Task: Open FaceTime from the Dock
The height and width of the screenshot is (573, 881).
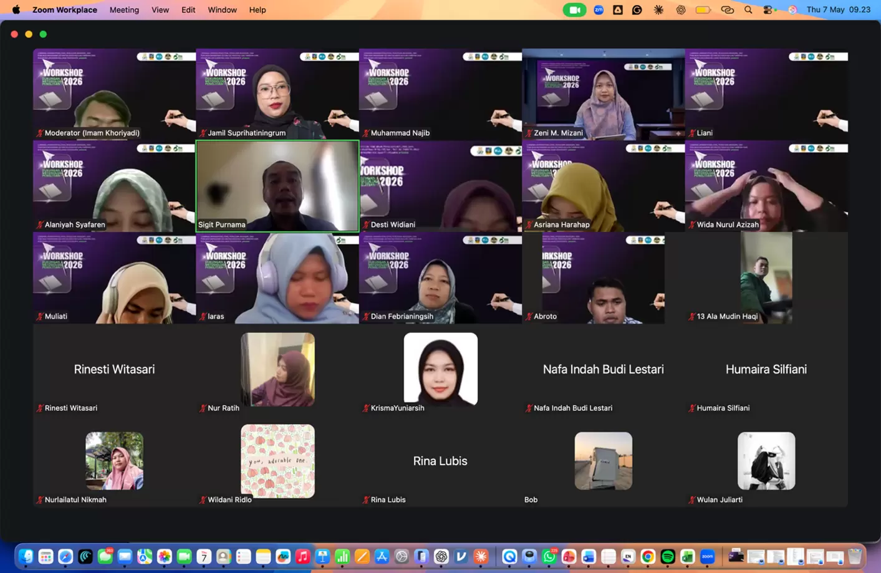Action: (184, 556)
